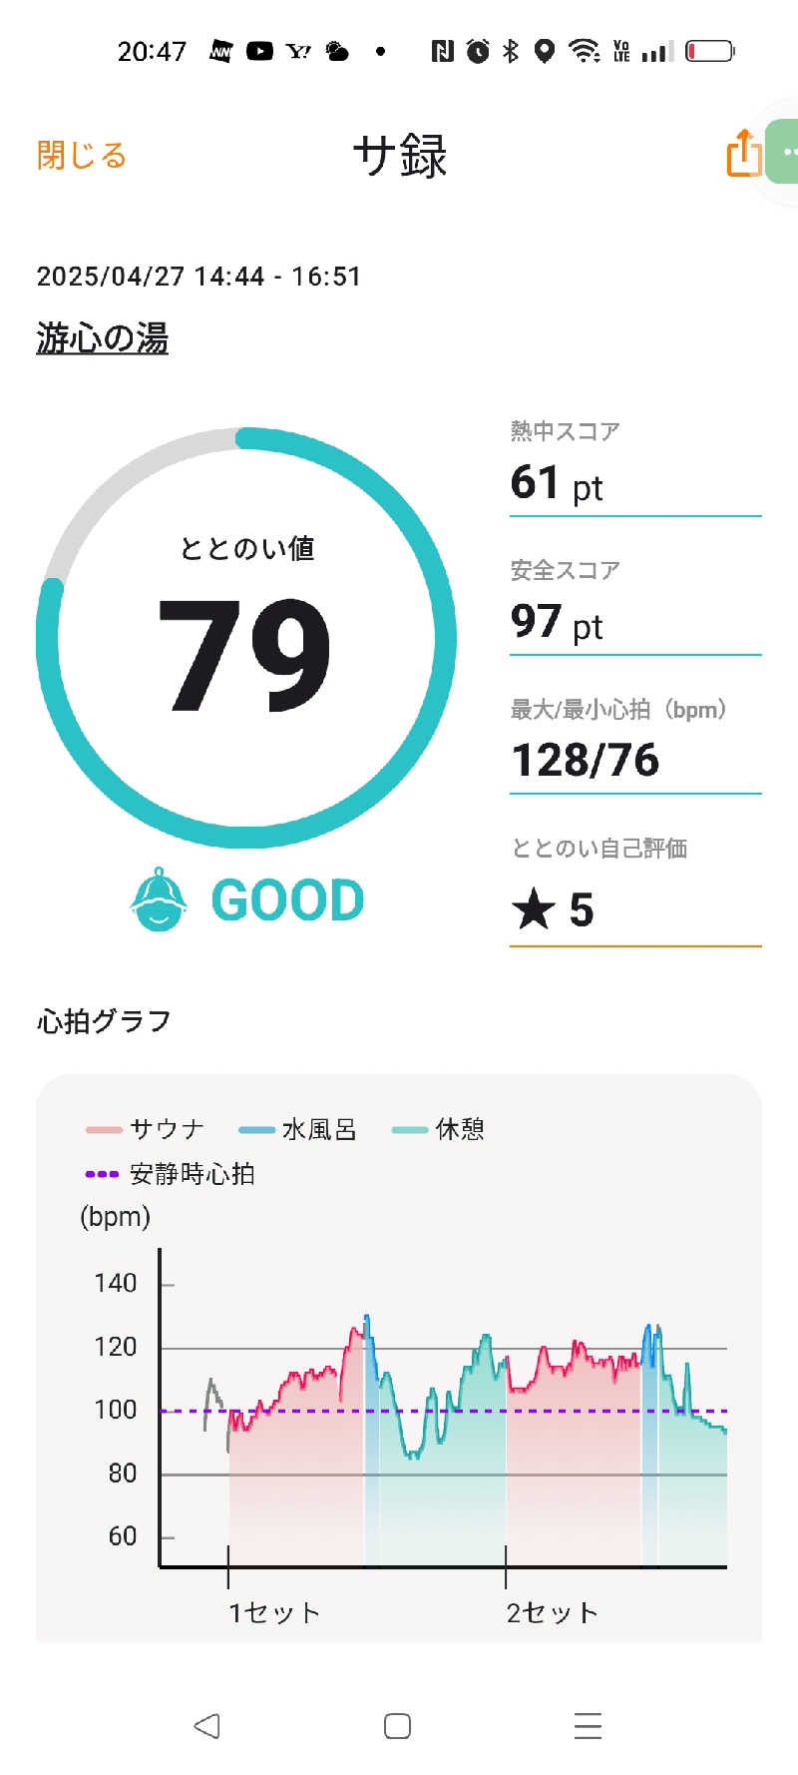798x1775 pixels.
Task: Open recent apps from navigation bar
Action: pyautogui.click(x=589, y=1726)
